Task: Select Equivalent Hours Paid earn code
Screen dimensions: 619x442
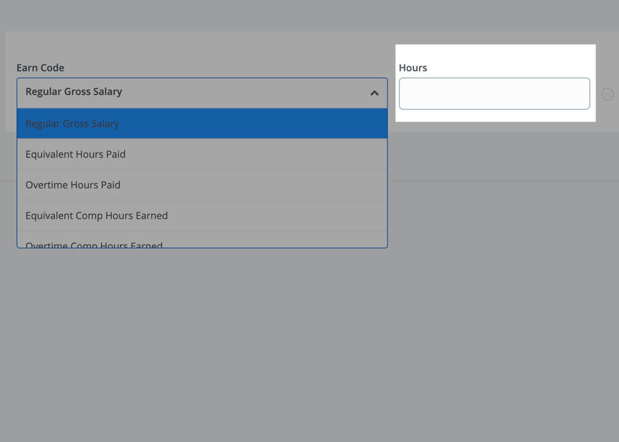Action: click(x=76, y=155)
